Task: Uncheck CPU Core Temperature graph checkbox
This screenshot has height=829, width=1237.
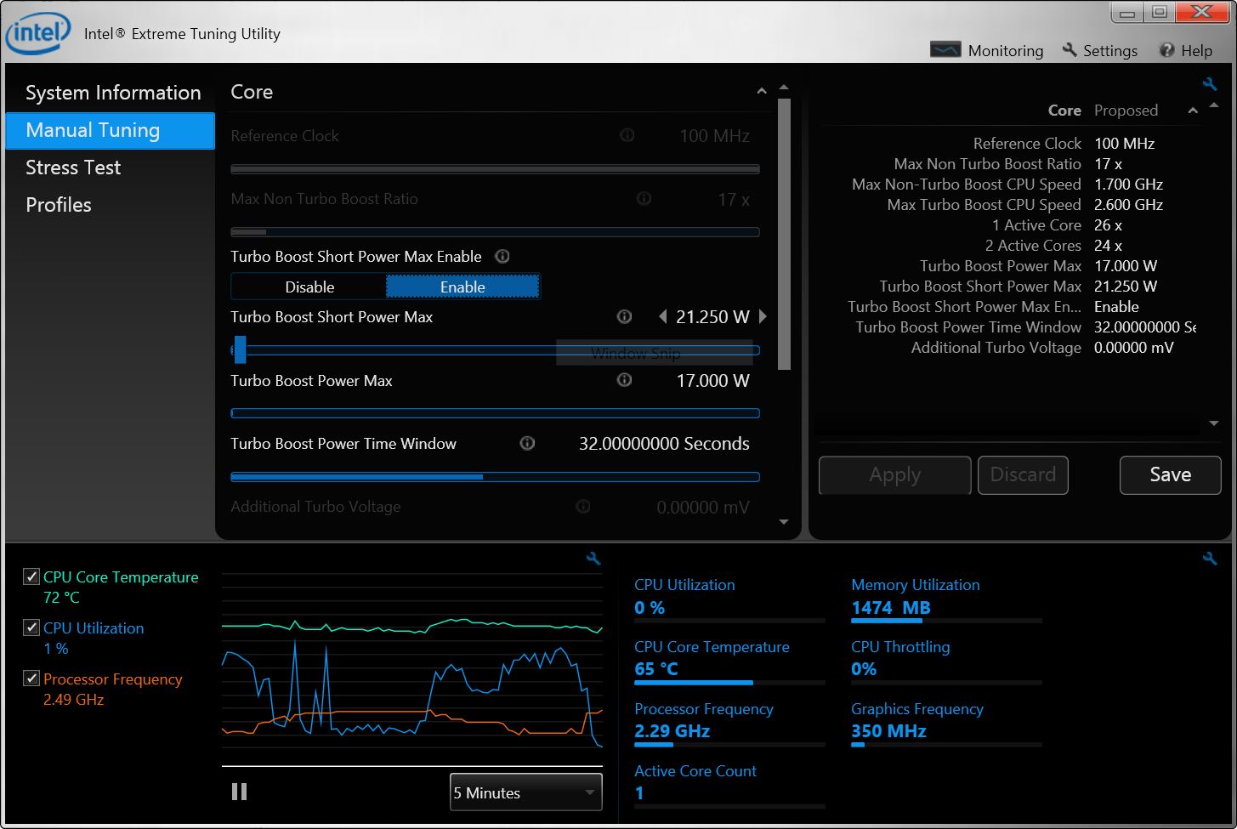Action: [31, 576]
